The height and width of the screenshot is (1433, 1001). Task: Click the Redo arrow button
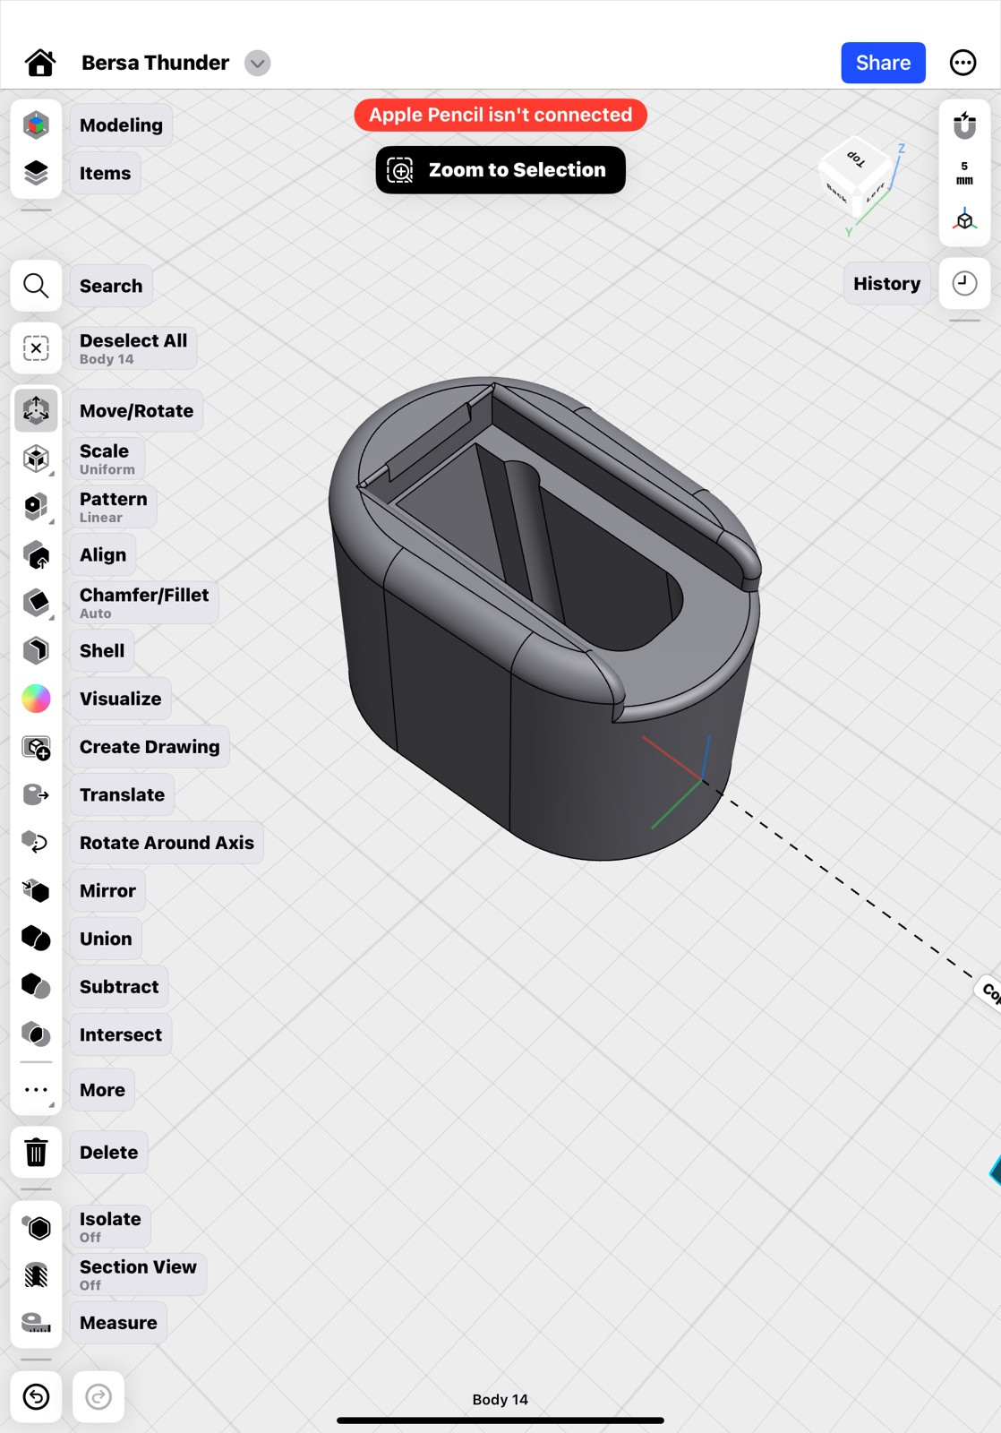(98, 1397)
